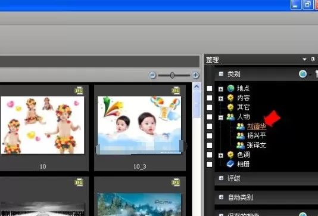Viewport: 318px width, 216px height.
Task: Move the thumbnail zoom slider handle
Action: point(172,75)
